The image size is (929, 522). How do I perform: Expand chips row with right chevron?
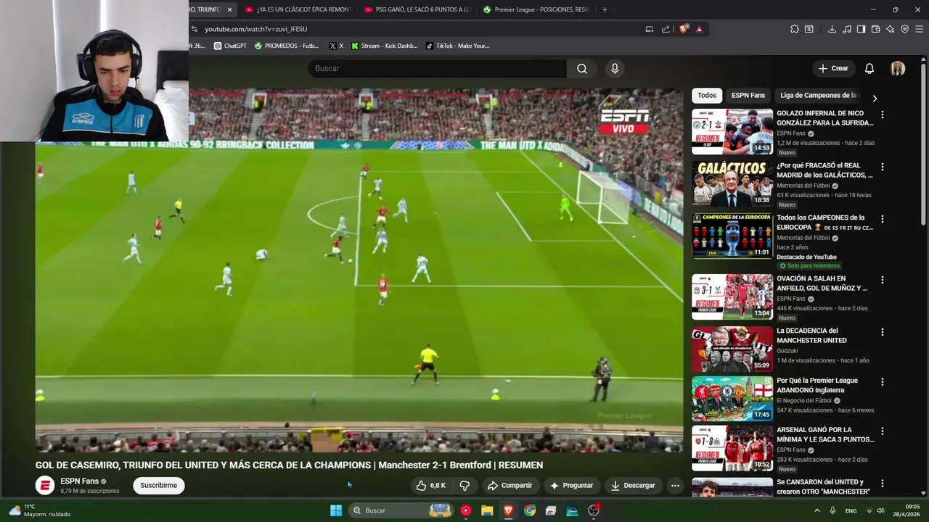coord(875,98)
